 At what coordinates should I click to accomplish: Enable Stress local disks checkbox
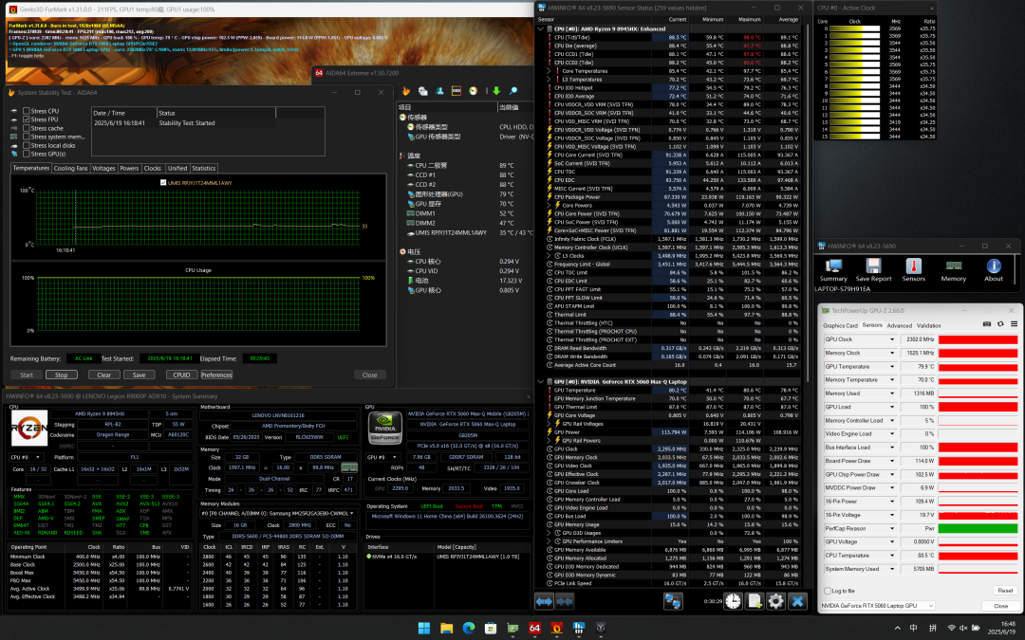[27, 145]
